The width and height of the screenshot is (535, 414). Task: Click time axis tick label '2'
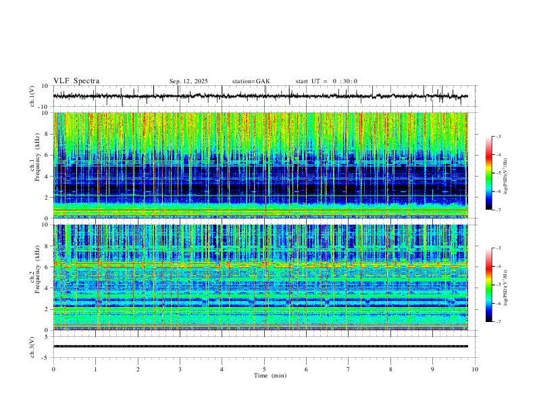click(x=138, y=369)
